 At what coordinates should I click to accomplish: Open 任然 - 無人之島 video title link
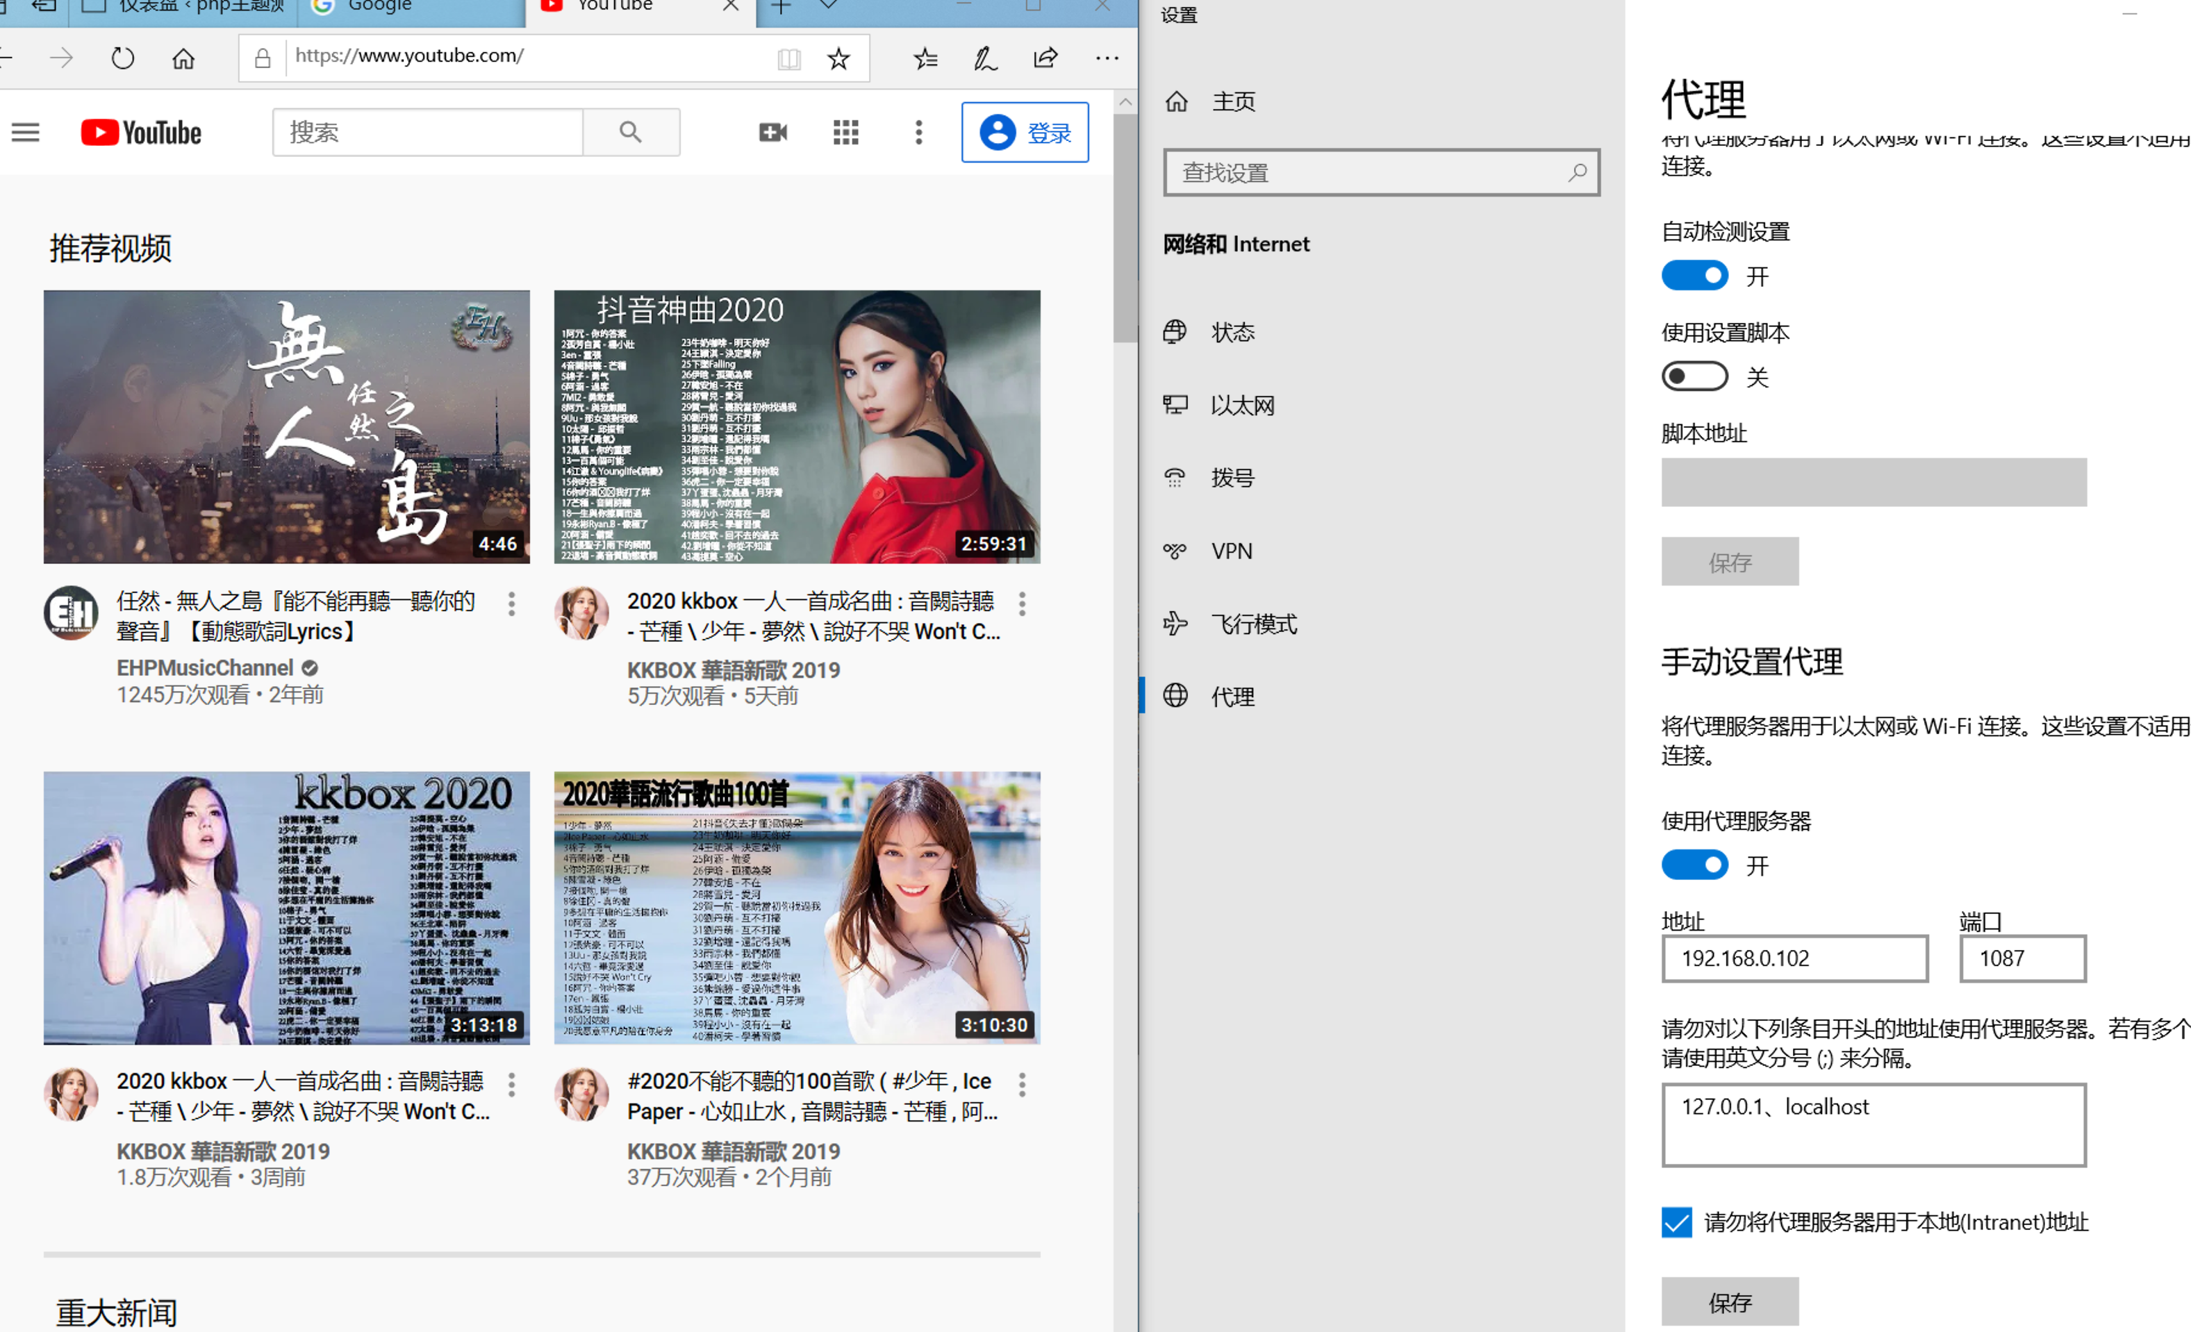pyautogui.click(x=295, y=616)
